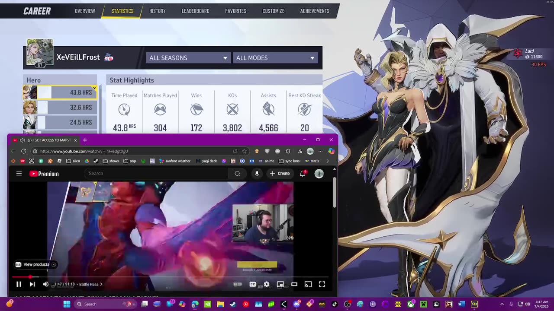Click the YouTube Create button

pos(280,174)
